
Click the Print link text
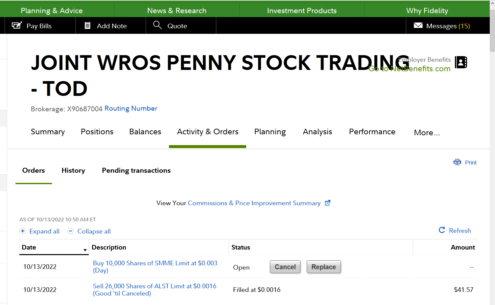[471, 163]
